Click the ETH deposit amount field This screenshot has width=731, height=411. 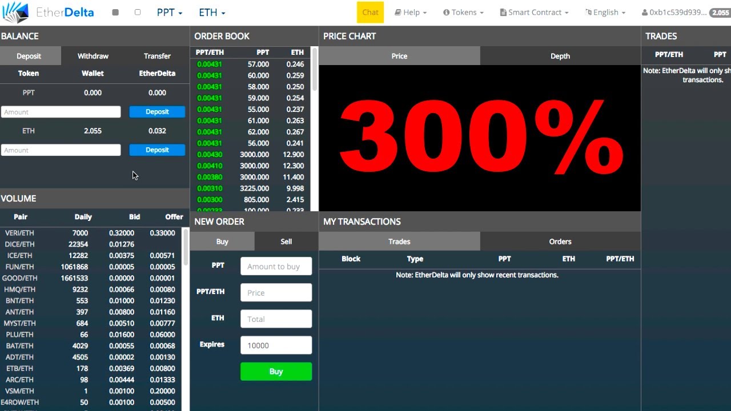coord(61,150)
